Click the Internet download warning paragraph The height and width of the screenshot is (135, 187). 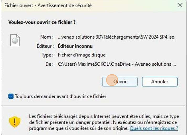[x=104, y=122]
